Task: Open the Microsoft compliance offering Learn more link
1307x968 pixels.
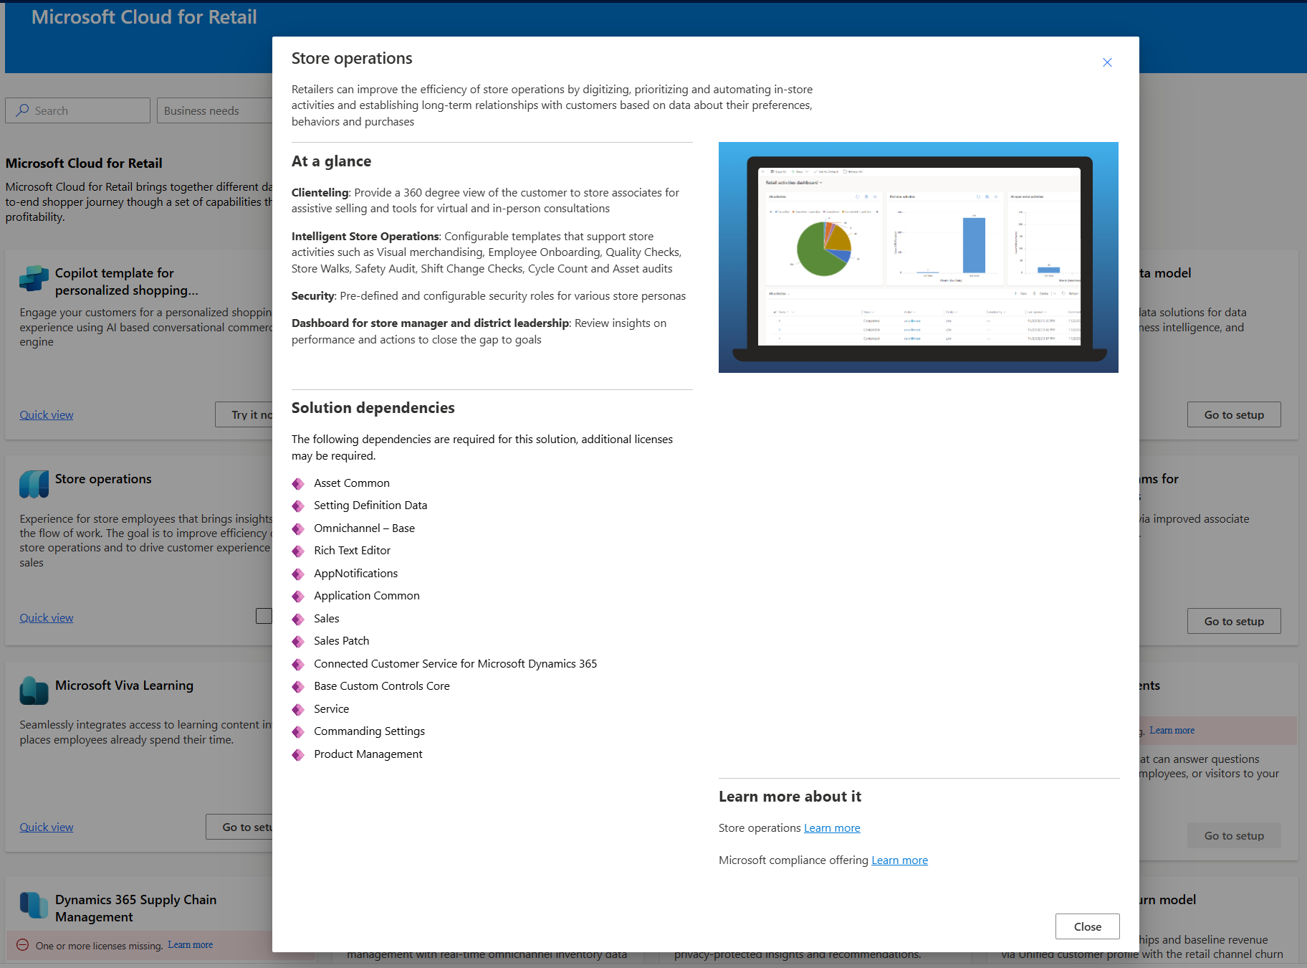Action: coord(899,860)
